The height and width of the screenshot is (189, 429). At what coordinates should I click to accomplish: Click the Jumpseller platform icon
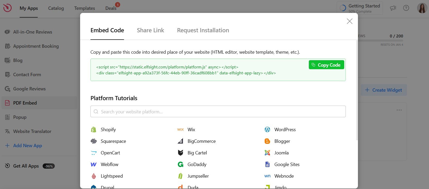(180, 176)
